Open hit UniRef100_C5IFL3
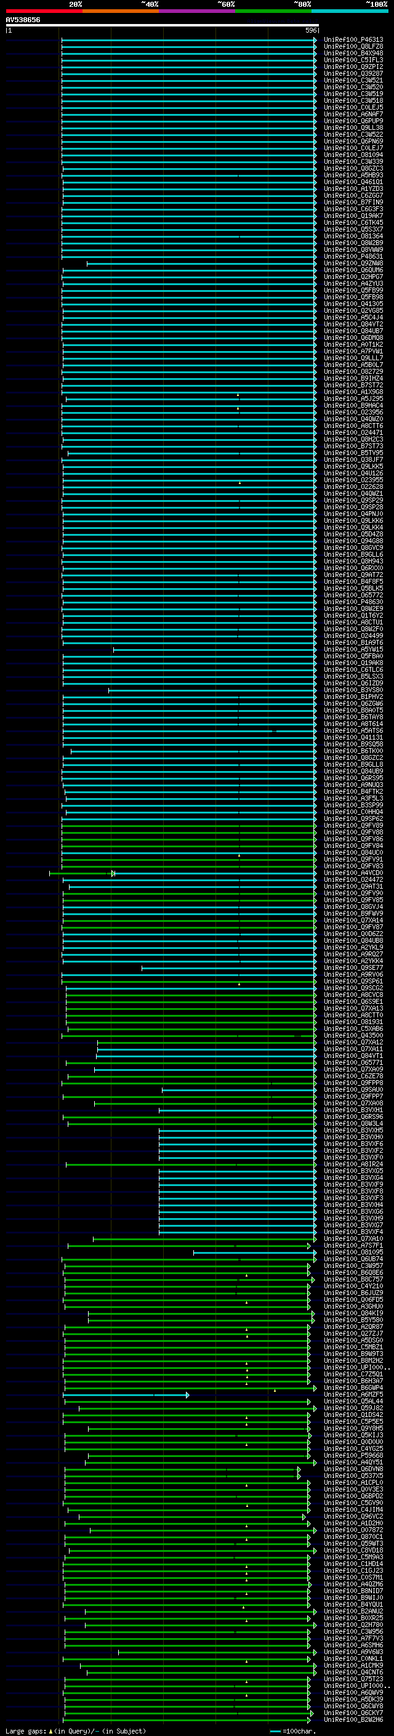 (x=353, y=60)
